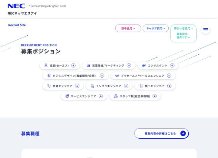Screen dimensions: 218x158
Task: Click the office icon for スタッフ職
Action: pyautogui.click(x=116, y=96)
